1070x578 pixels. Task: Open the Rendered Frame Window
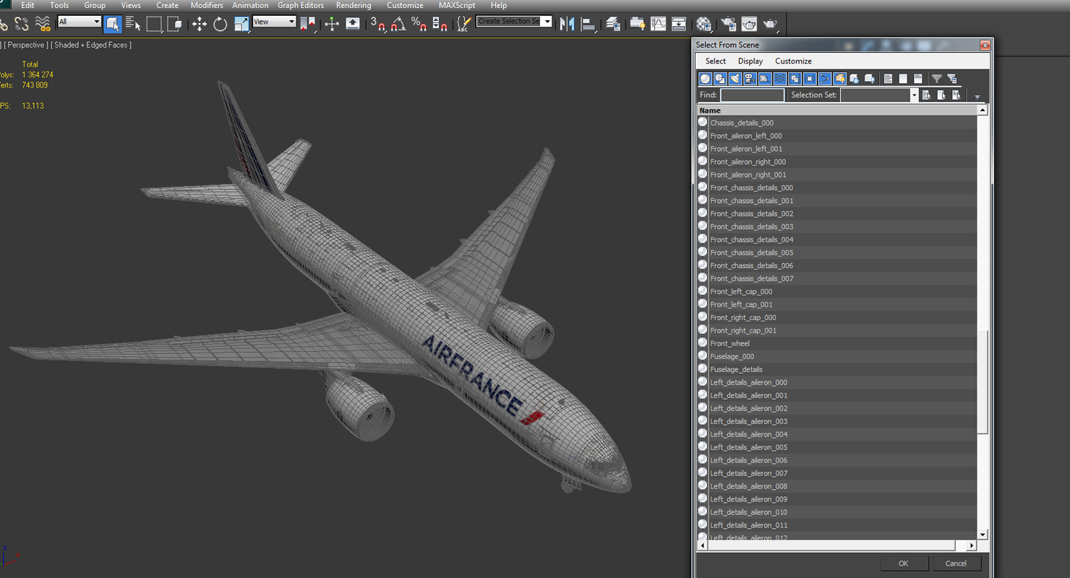(749, 24)
